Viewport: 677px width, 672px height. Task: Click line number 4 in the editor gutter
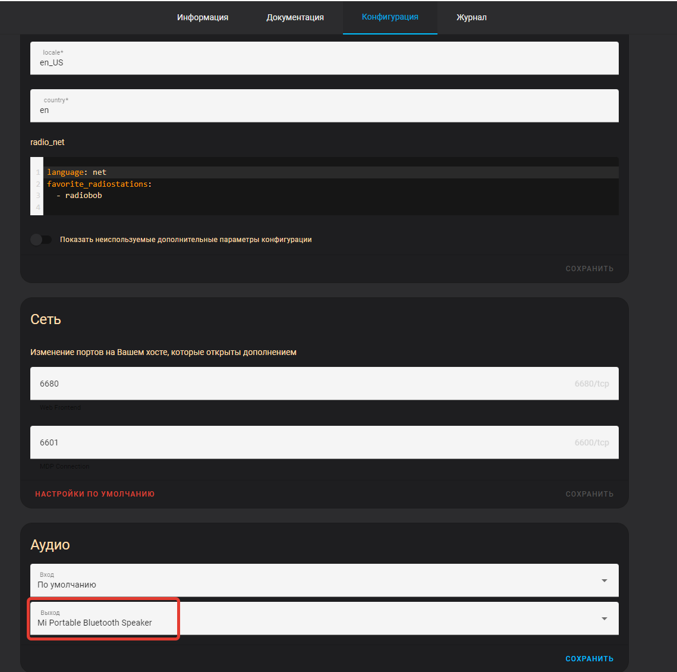click(x=37, y=206)
